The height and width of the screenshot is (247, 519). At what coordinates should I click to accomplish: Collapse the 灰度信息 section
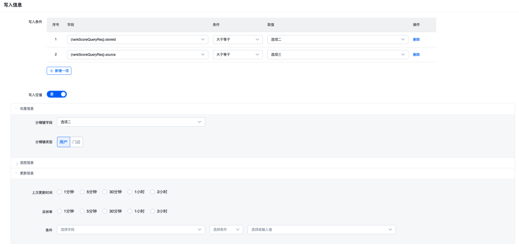[x=263, y=109]
